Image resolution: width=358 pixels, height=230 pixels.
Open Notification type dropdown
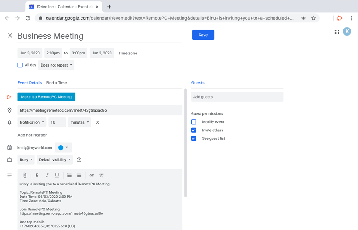(x=32, y=122)
